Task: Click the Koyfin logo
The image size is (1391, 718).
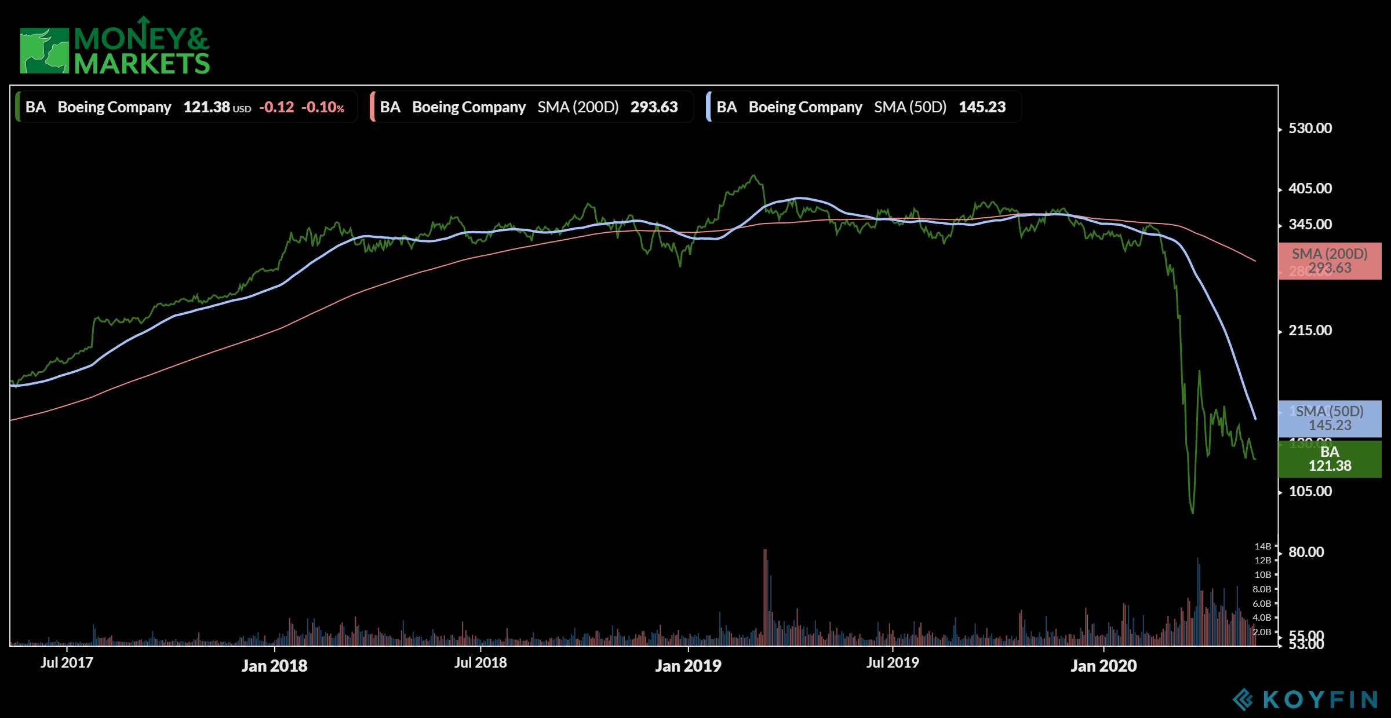Action: tap(1305, 699)
